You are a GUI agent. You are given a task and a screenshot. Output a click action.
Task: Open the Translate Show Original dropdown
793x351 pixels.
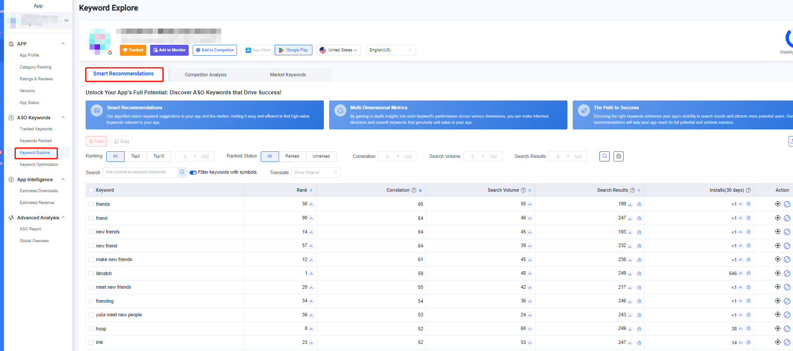point(316,172)
